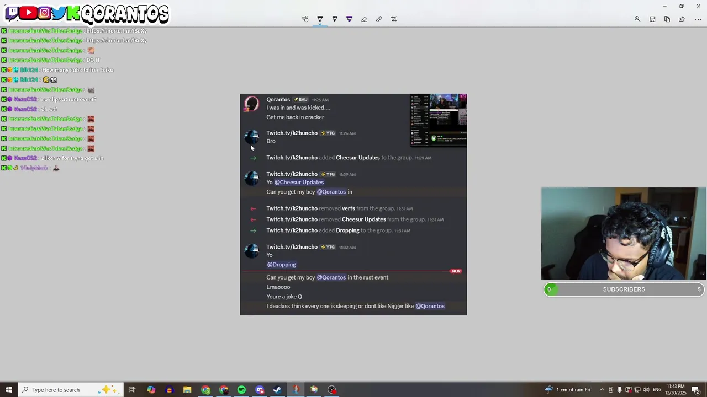Open the See more ellipsis menu
Viewport: 707px width, 397px height.
(698, 19)
